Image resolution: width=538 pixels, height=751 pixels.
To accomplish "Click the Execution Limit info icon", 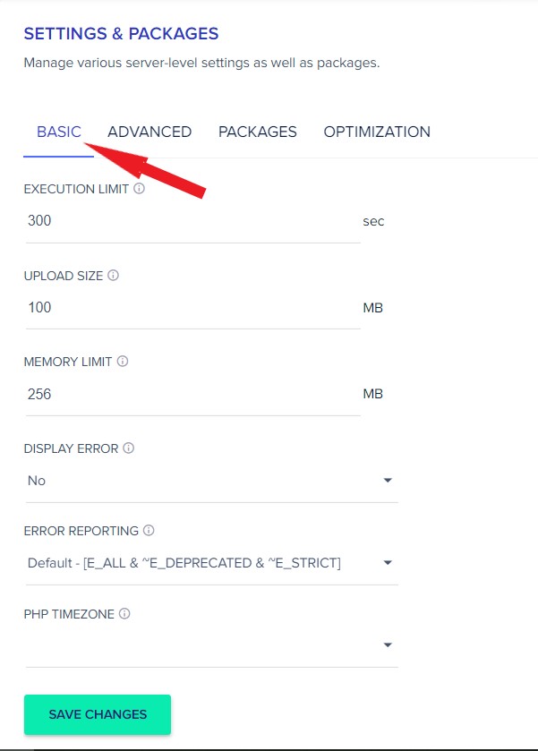I will pyautogui.click(x=139, y=188).
